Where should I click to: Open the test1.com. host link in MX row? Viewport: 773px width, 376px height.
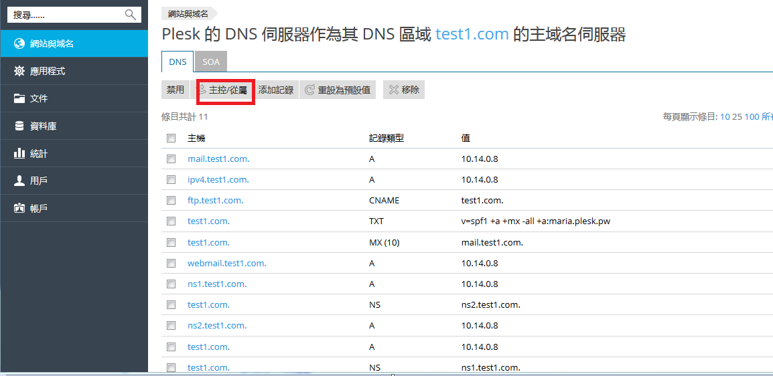click(x=208, y=242)
